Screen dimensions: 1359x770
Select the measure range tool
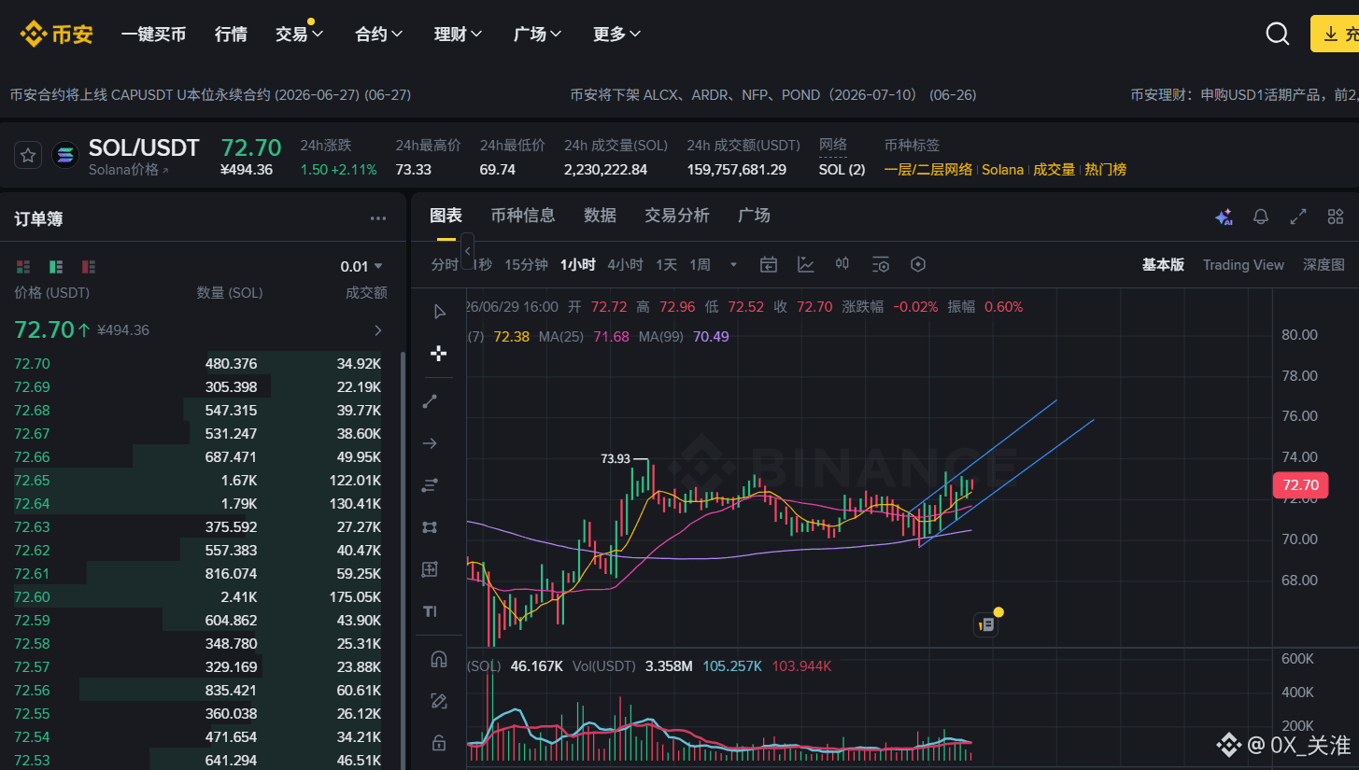click(430, 569)
